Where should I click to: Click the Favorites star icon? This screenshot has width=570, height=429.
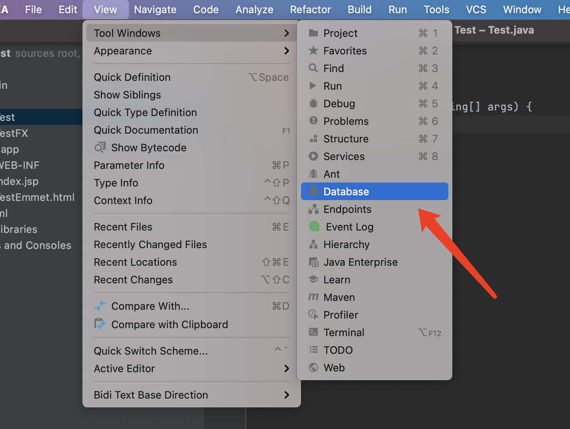click(313, 51)
